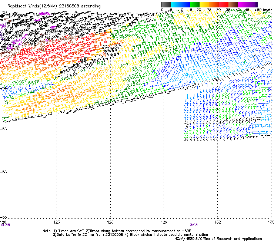This screenshot has width=274, height=241.
Task: Click the longitude label 126
Action: (110, 222)
